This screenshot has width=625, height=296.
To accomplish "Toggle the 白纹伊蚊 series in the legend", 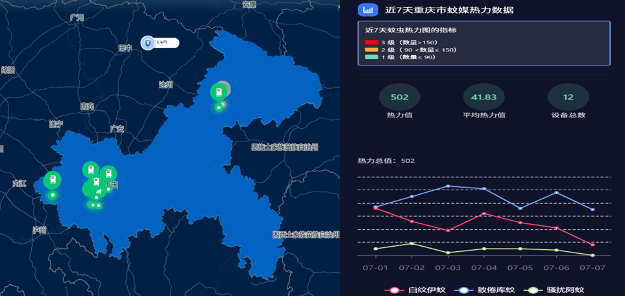I will (415, 290).
